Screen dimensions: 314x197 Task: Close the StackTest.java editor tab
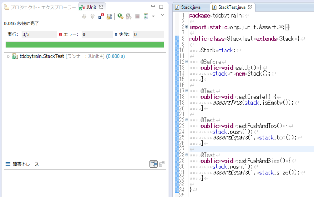click(250, 7)
